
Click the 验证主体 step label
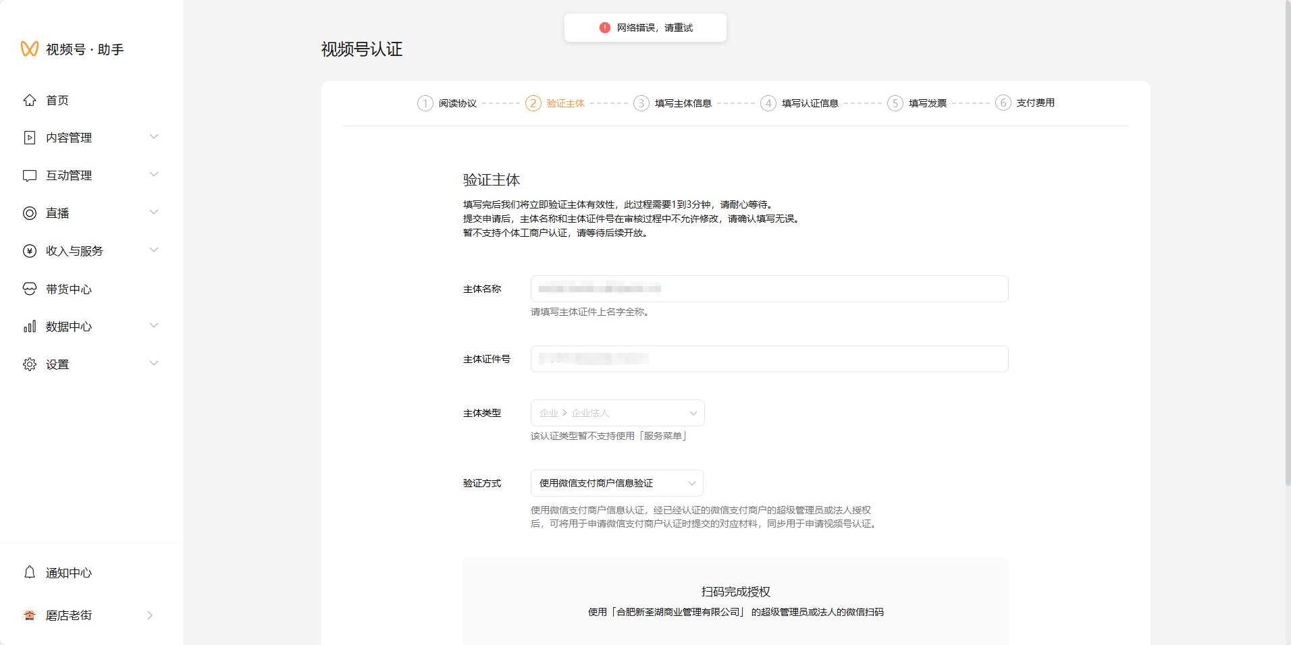pyautogui.click(x=566, y=103)
